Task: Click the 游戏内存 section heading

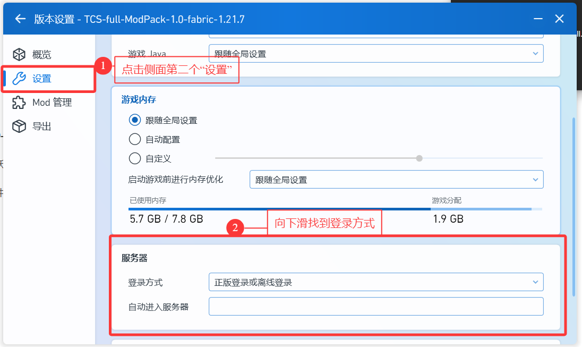Action: pyautogui.click(x=139, y=99)
